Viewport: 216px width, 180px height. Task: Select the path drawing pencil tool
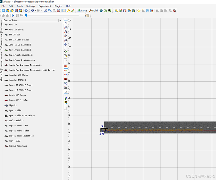click(x=66, y=51)
